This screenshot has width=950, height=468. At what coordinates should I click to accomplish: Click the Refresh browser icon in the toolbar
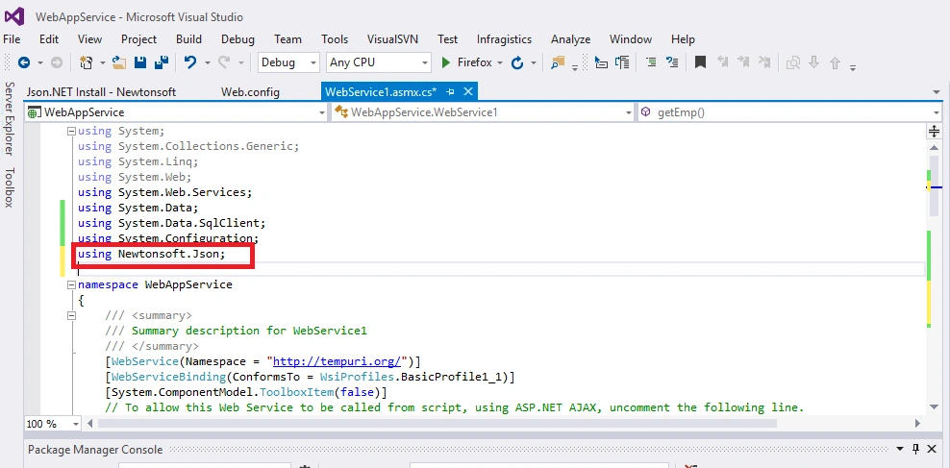tap(517, 62)
